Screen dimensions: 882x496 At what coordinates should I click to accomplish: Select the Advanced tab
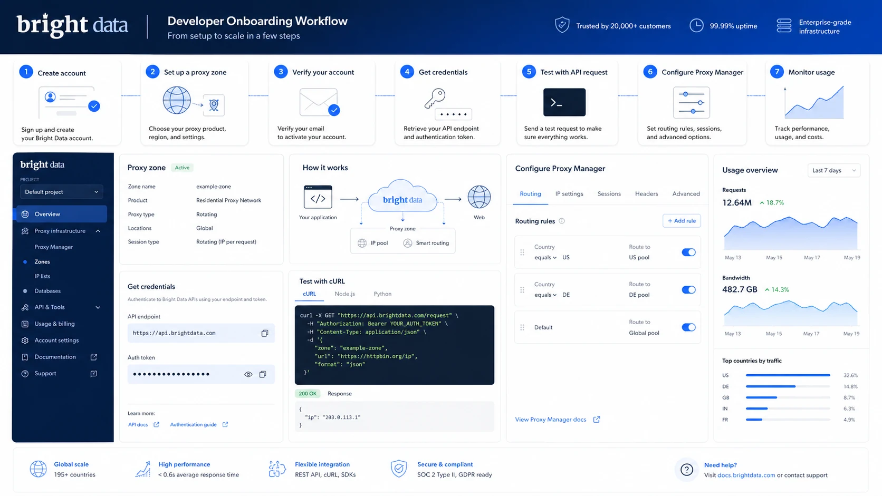pos(686,194)
